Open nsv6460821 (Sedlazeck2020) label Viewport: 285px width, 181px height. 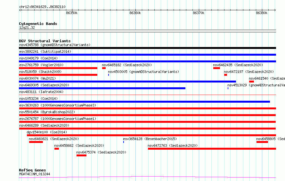pos(54,139)
